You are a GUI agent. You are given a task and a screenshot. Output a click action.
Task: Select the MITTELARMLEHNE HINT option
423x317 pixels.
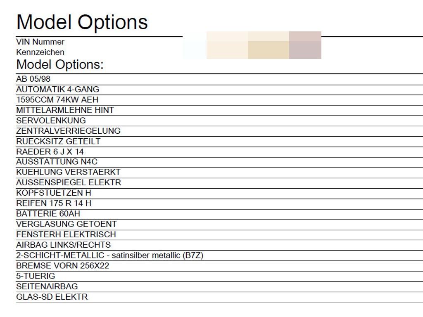[x=65, y=110]
